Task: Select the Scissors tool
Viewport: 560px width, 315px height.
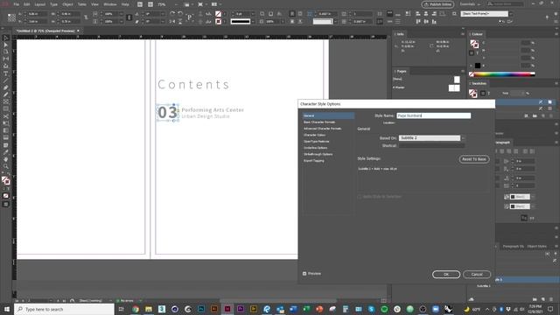Action: pyautogui.click(x=6, y=116)
